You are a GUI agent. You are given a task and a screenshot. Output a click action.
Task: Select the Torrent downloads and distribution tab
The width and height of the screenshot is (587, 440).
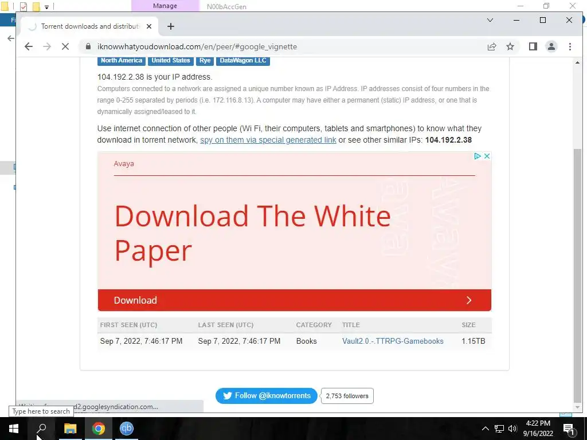click(89, 26)
